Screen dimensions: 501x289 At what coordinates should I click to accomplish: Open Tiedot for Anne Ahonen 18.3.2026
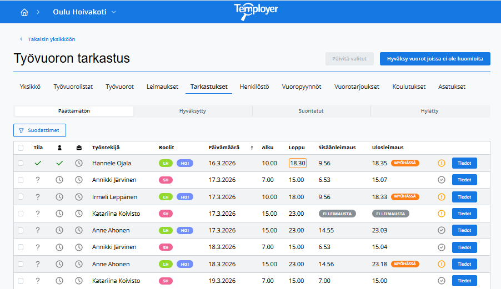click(464, 264)
